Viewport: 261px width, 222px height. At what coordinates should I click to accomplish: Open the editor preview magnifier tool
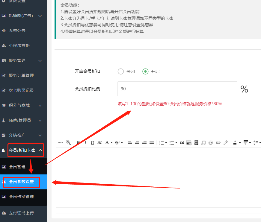tap(68, 143)
